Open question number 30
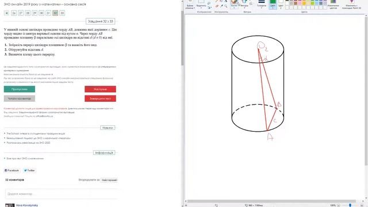This screenshot has width=368, height=207. (x=41, y=13)
